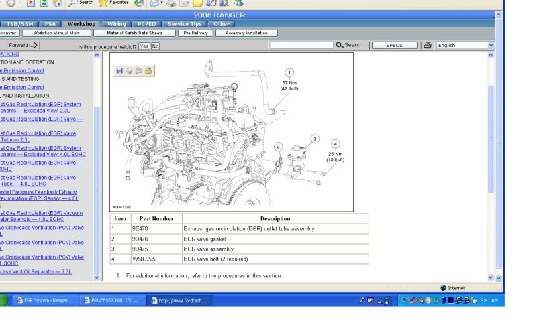Click the Messenger buddy icon in browser toolbar

[238, 3]
